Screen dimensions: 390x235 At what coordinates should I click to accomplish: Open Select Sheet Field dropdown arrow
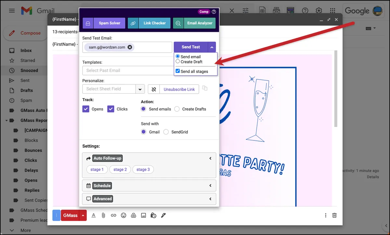click(x=140, y=89)
